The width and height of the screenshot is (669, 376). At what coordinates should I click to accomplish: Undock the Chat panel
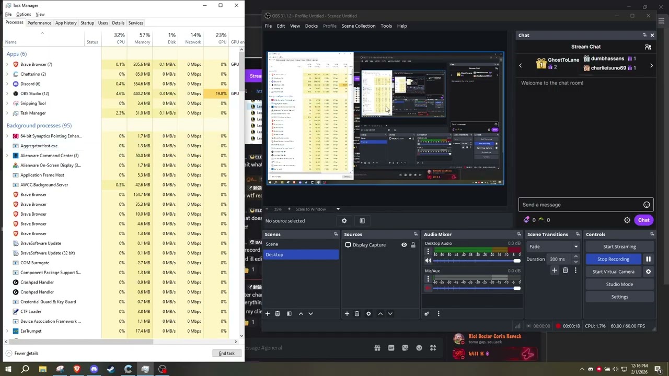[x=644, y=36]
